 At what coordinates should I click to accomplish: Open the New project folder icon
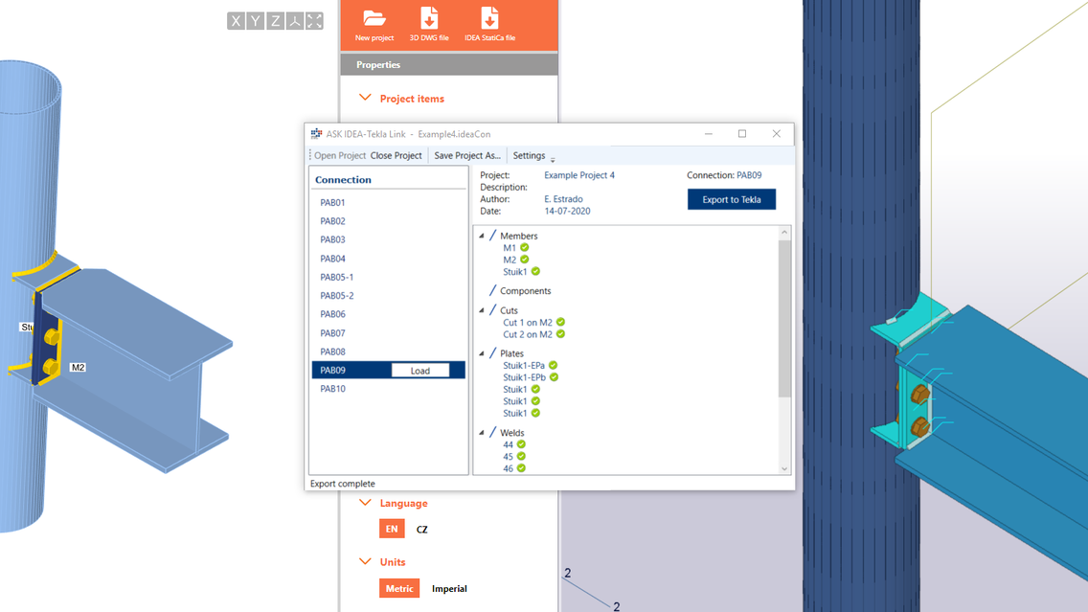(374, 18)
